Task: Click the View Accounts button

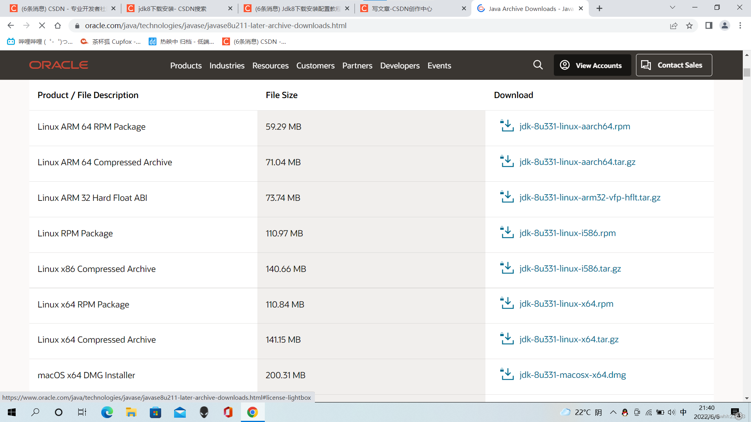Action: 592,65
